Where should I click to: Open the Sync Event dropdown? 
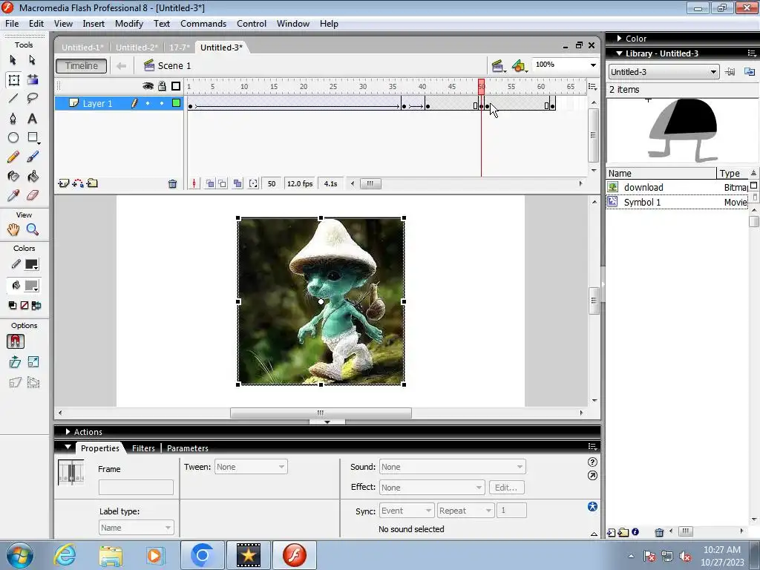pyautogui.click(x=406, y=511)
